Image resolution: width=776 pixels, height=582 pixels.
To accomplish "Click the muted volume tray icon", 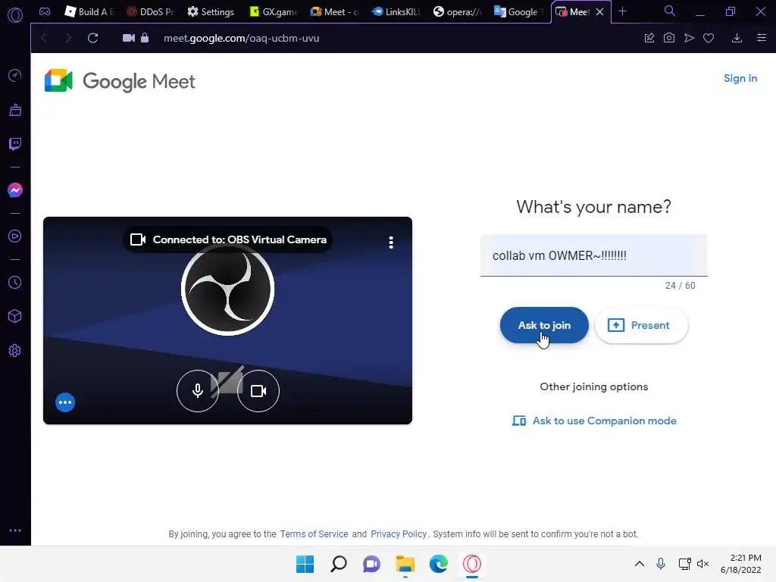I will (702, 564).
